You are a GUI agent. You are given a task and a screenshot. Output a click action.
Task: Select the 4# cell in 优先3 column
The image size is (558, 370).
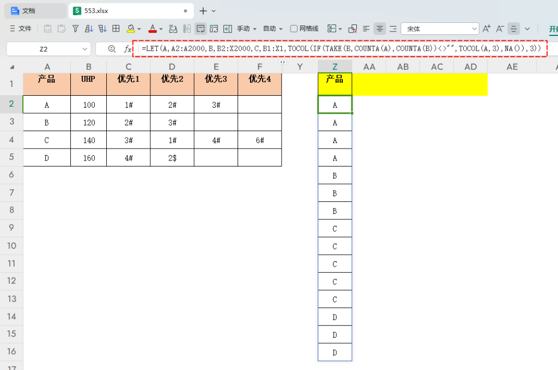click(216, 140)
